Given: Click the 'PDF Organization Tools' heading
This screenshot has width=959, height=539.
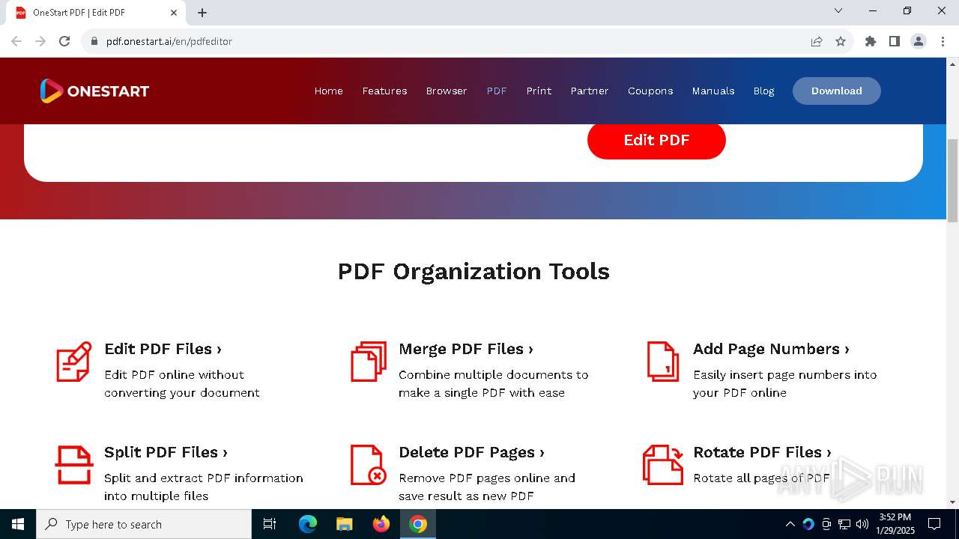Looking at the screenshot, I should tap(474, 271).
